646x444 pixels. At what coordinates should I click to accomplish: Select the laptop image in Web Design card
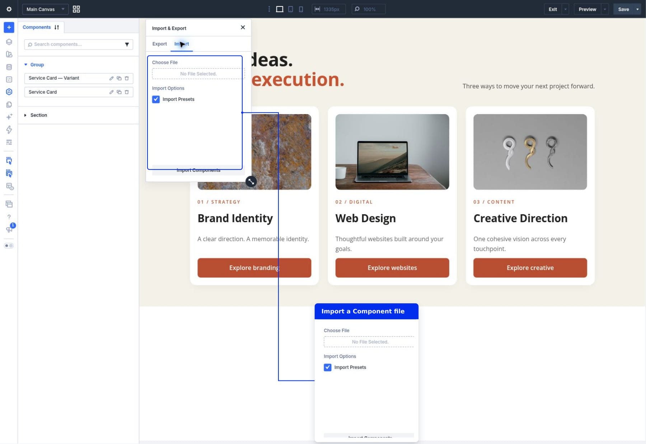[x=392, y=152]
